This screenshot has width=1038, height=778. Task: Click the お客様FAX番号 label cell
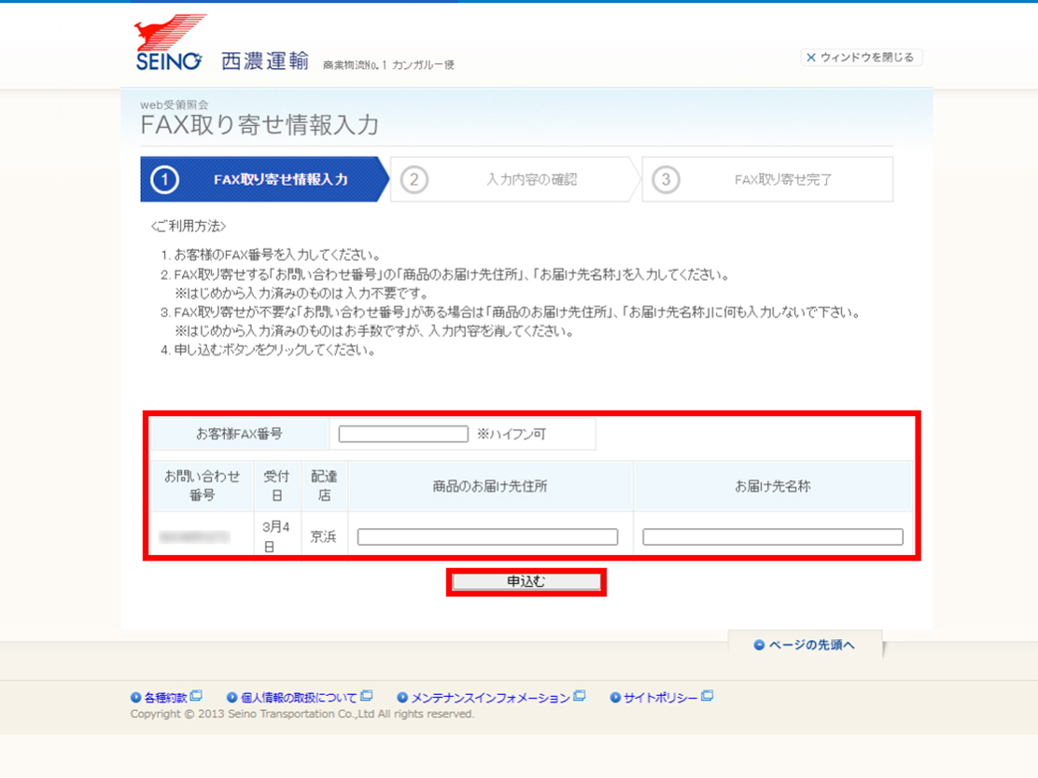point(239,434)
